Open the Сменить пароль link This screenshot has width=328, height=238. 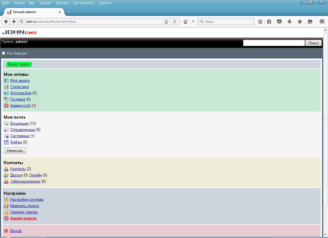tap(24, 212)
